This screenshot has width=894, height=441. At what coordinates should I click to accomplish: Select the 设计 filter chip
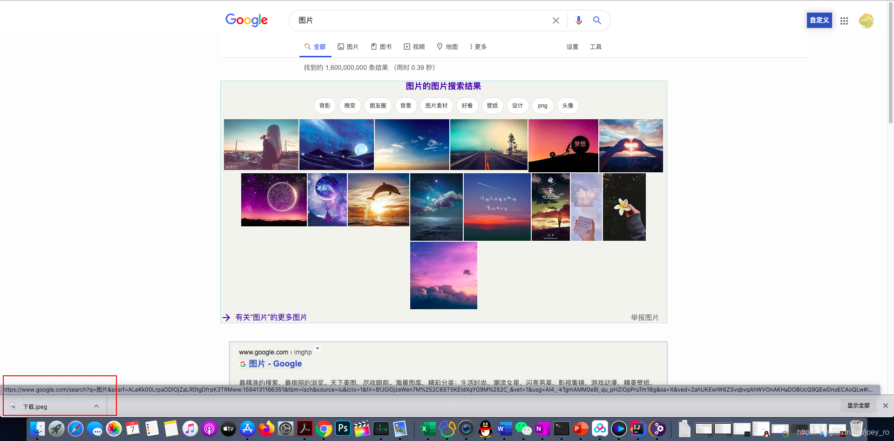click(x=518, y=106)
